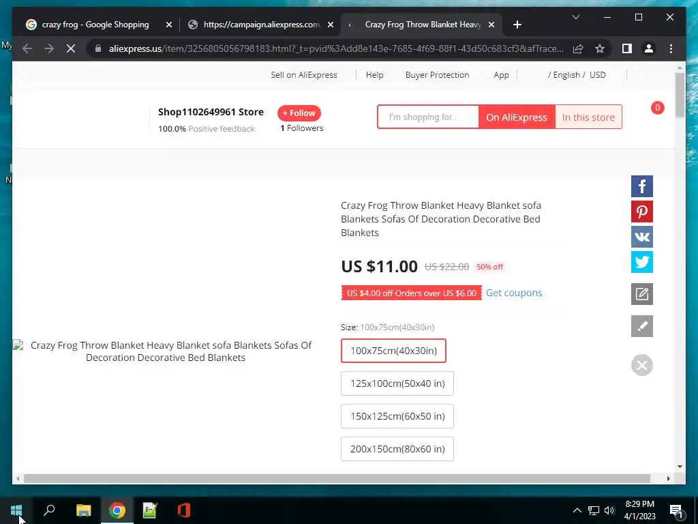Search On AliExpress toggle button

517,117
